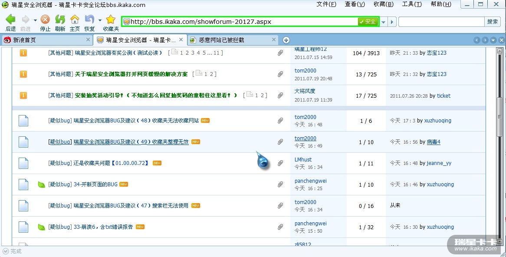Open thread 33-崩溃6，含txt错误报告

(103, 227)
